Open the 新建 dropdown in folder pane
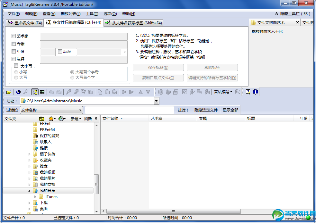The height and width of the screenshot is (223, 316). click(x=76, y=119)
